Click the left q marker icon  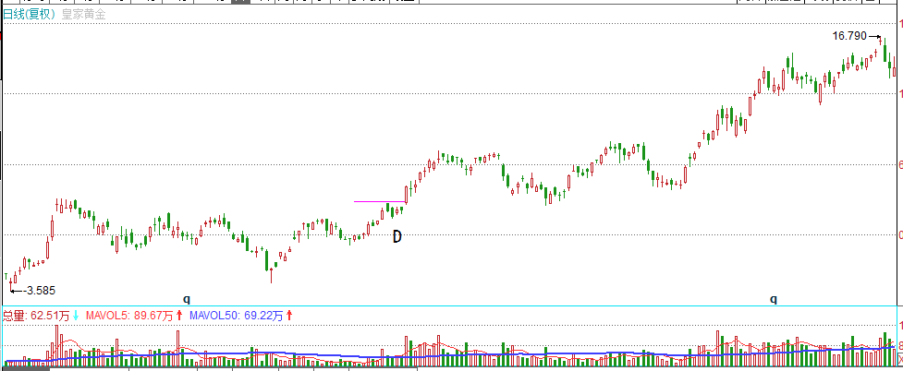[x=186, y=299]
